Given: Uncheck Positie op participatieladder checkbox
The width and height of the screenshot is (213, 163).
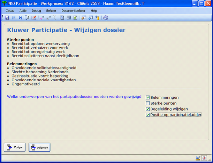Looking at the screenshot, I should click(x=148, y=115).
